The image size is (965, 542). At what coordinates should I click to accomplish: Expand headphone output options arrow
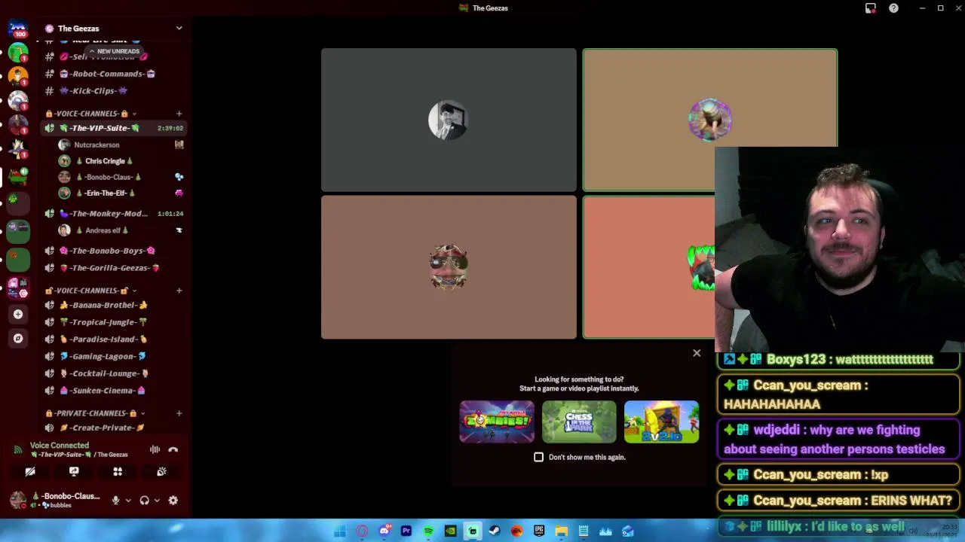156,500
